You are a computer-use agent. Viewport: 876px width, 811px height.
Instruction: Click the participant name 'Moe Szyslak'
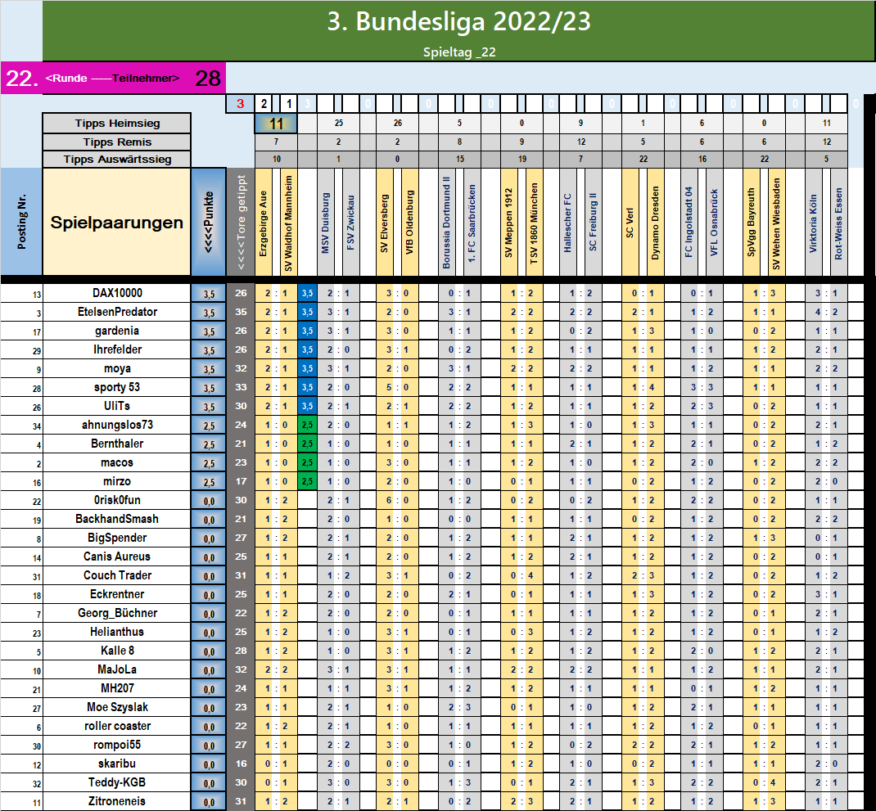[x=117, y=707]
